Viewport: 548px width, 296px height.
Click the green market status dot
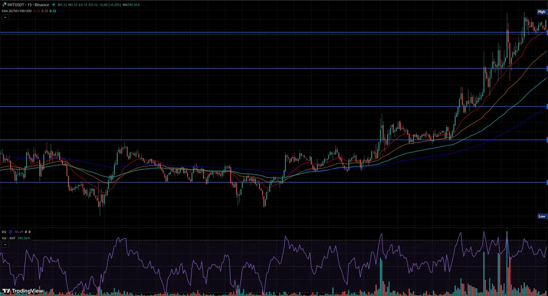[53, 5]
